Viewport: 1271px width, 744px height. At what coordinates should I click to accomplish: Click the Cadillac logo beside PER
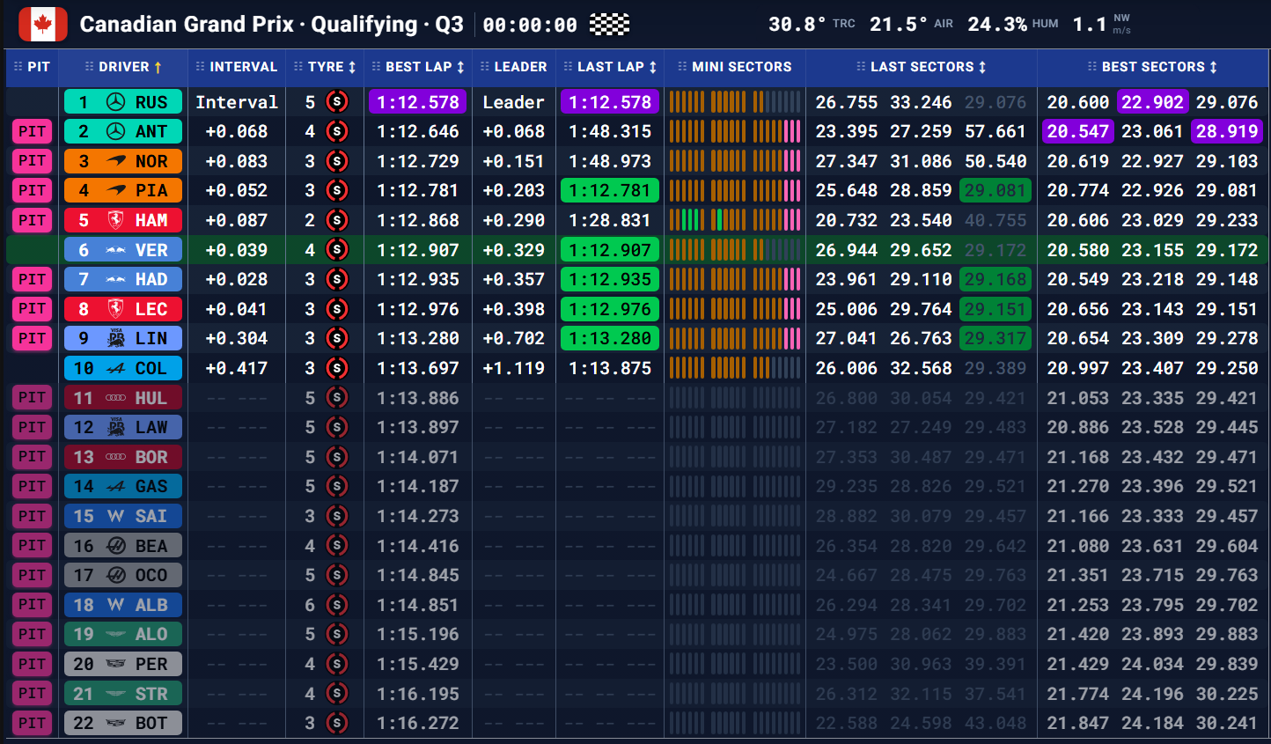[x=115, y=664]
